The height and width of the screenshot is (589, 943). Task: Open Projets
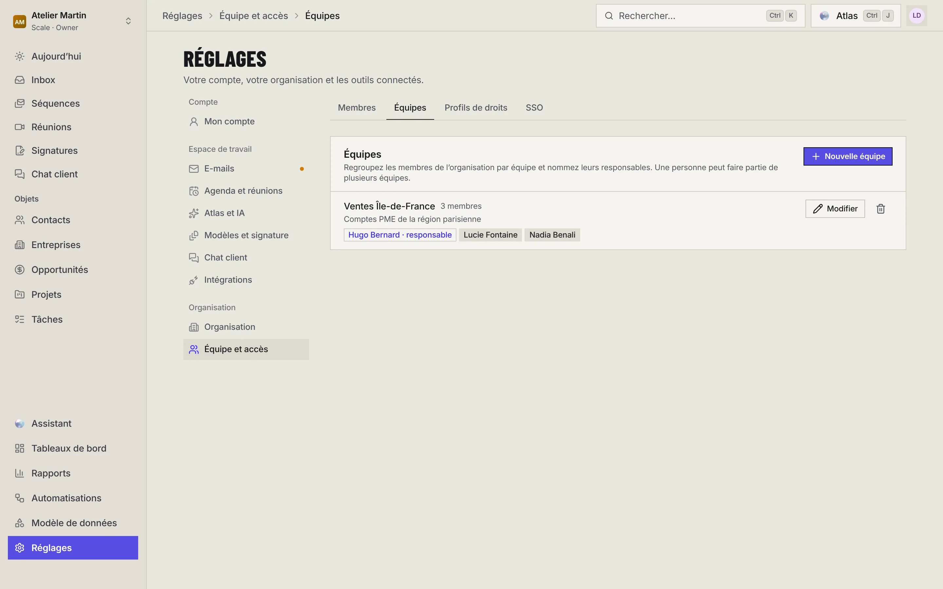point(73,294)
